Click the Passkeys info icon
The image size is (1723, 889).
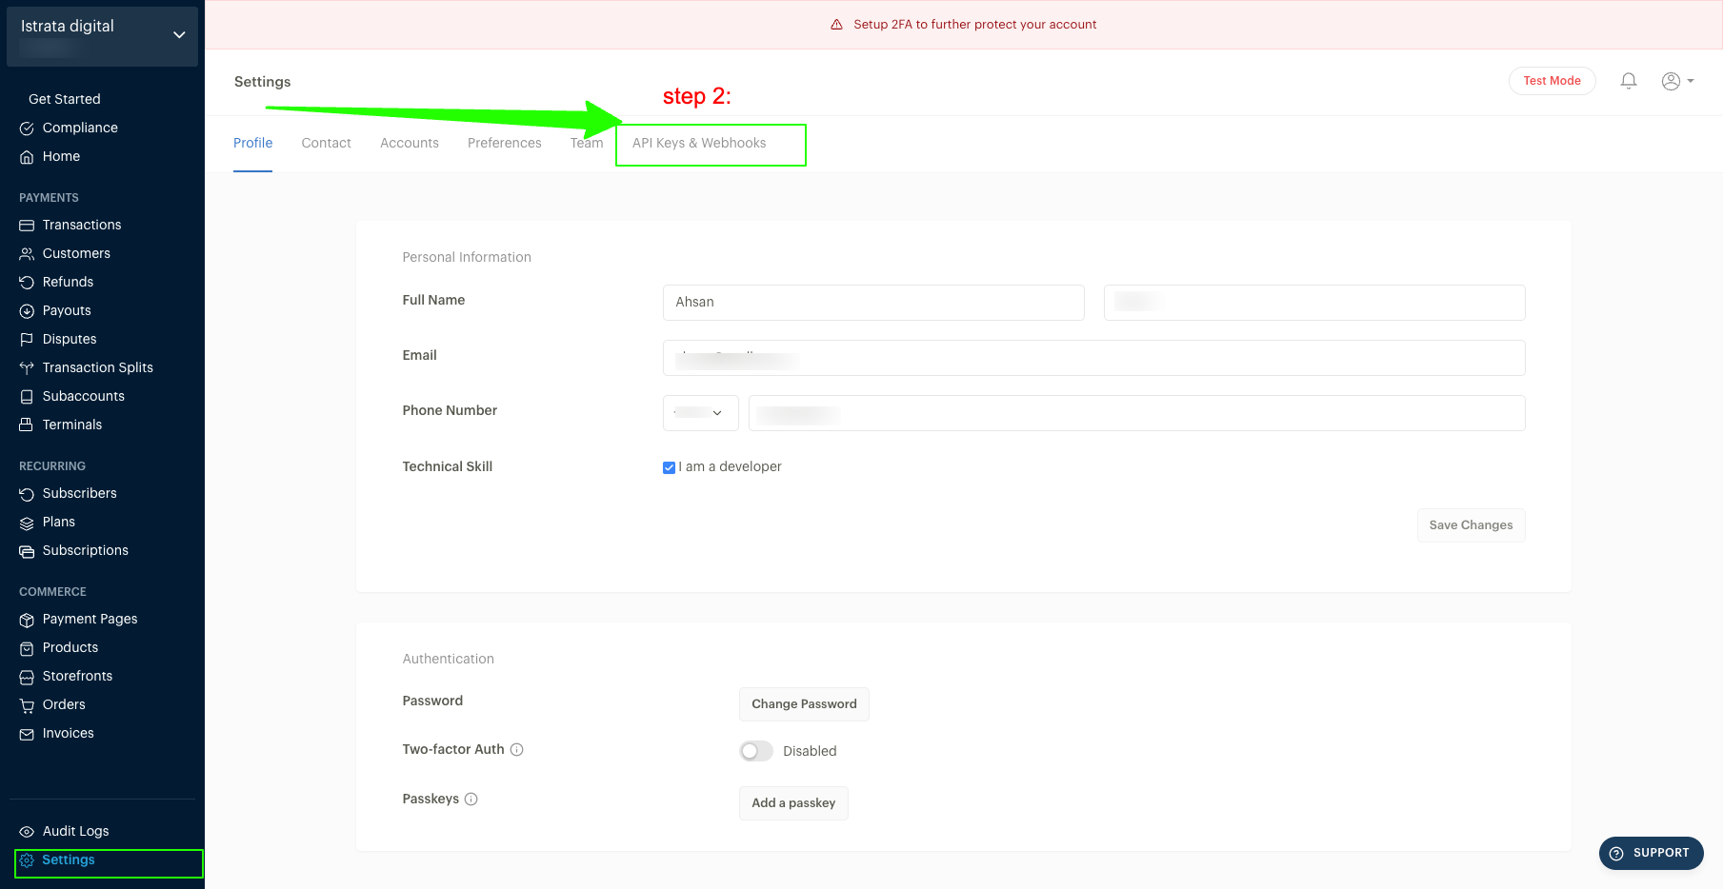click(x=471, y=800)
